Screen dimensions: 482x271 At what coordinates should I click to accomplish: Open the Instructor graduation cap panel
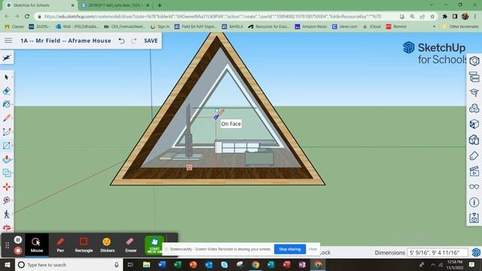point(474,93)
